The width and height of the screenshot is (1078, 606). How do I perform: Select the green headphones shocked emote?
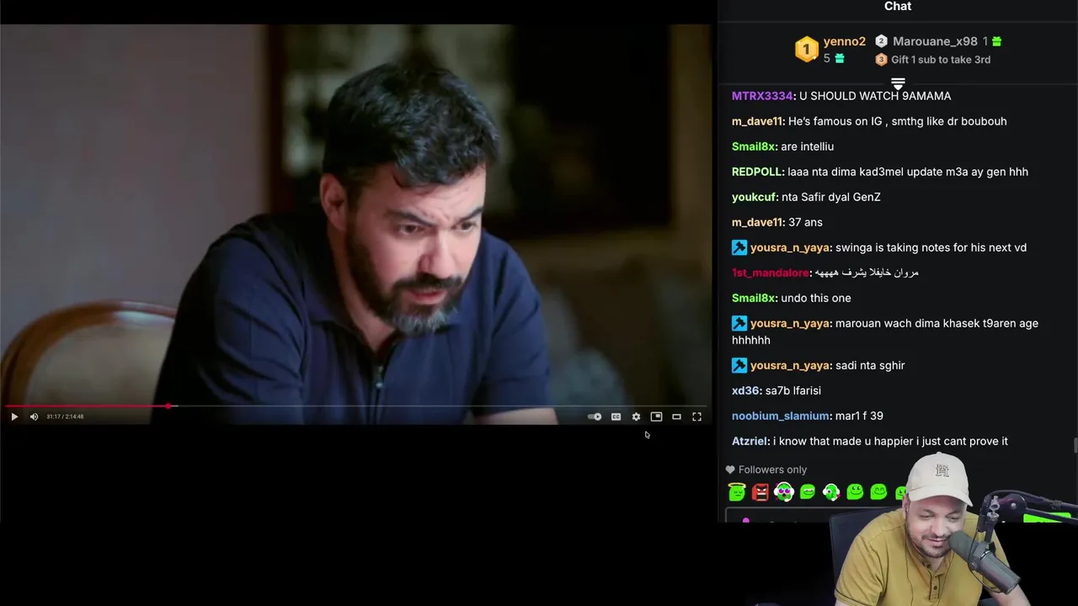(784, 492)
